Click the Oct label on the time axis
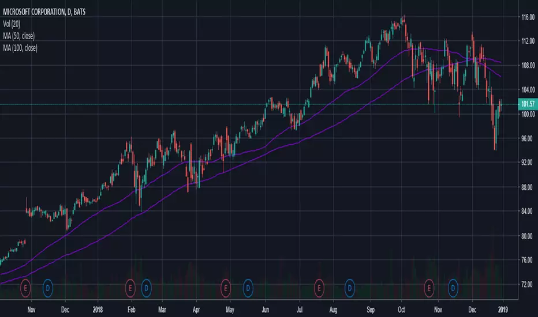The image size is (538, 317). point(401,310)
